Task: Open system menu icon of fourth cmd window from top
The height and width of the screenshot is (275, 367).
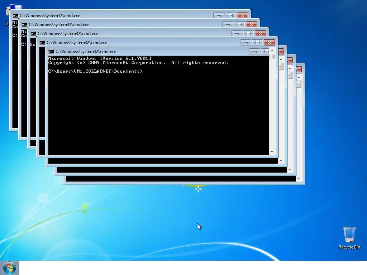Action: (42, 43)
